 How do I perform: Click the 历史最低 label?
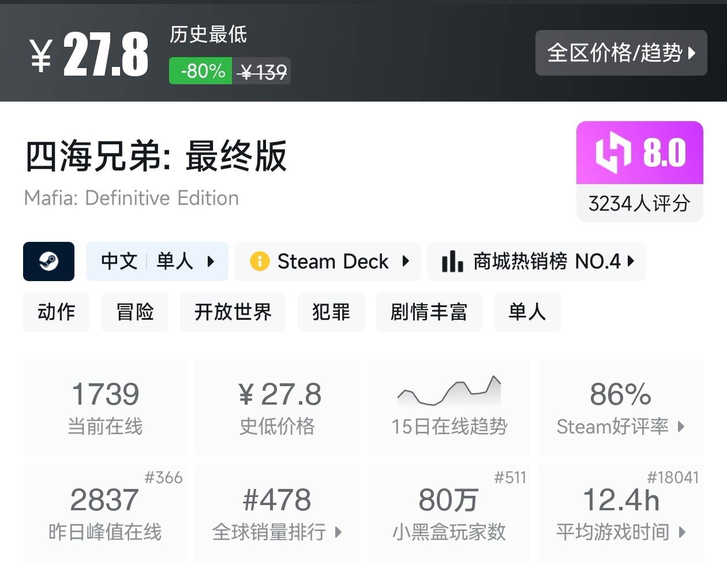click(x=208, y=34)
